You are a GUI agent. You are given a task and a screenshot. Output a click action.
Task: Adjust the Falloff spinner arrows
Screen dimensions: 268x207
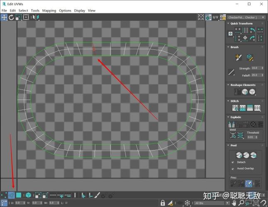[x=263, y=75]
